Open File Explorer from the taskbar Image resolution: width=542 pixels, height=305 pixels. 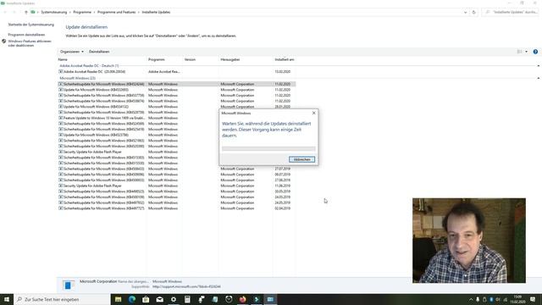pyautogui.click(x=119, y=299)
